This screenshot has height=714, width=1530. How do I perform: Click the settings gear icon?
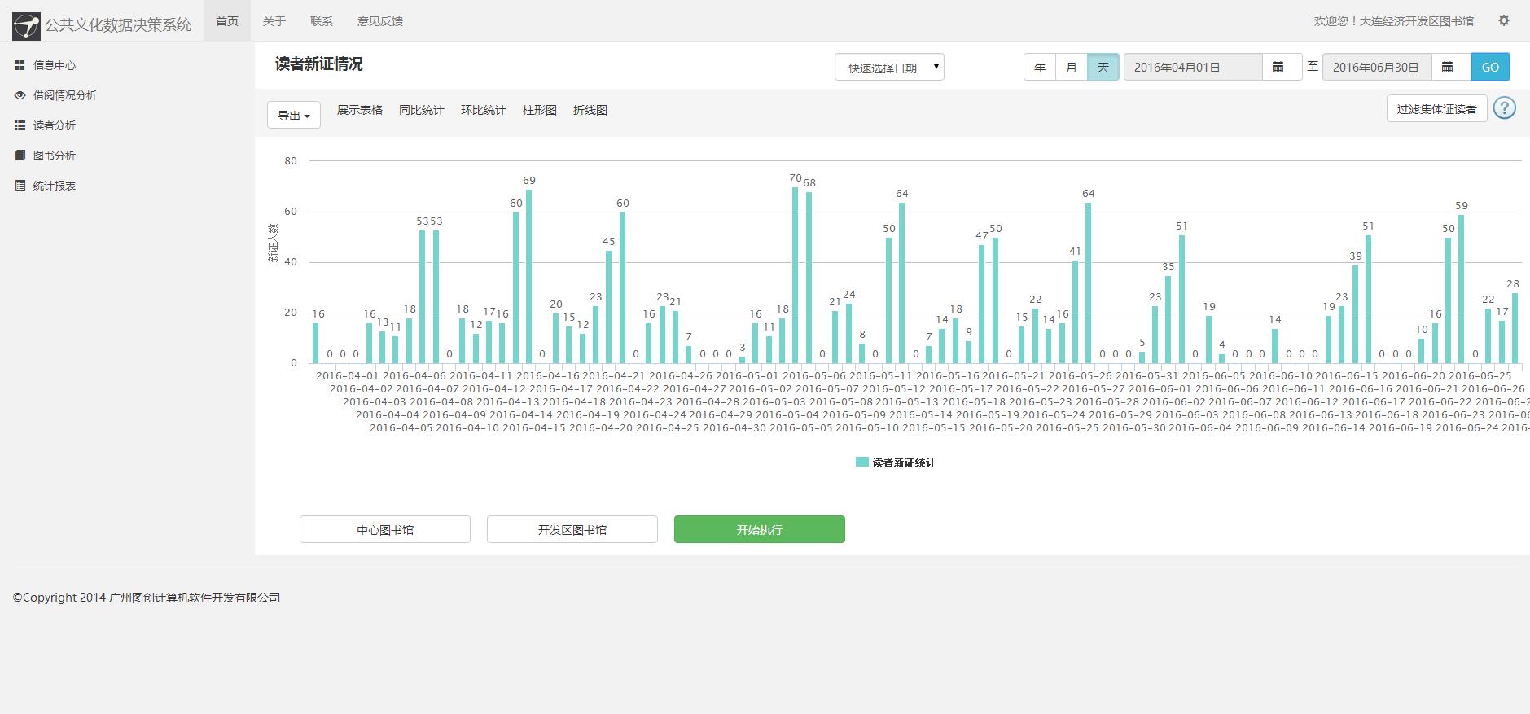click(1504, 21)
